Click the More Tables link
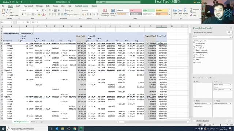 click(x=197, y=63)
